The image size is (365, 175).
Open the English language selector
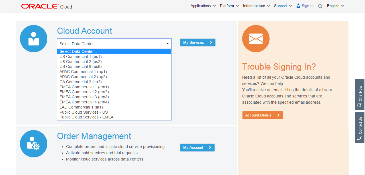(336, 6)
